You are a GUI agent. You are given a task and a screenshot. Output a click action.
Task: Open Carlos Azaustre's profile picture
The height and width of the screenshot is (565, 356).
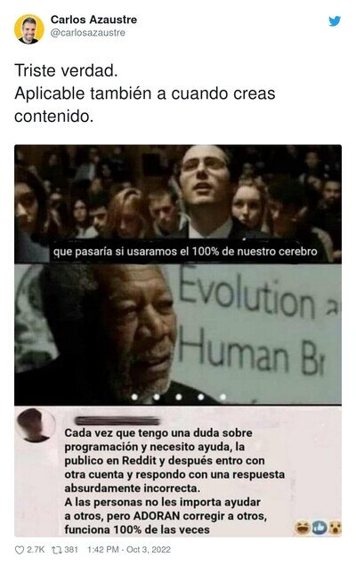tap(29, 29)
